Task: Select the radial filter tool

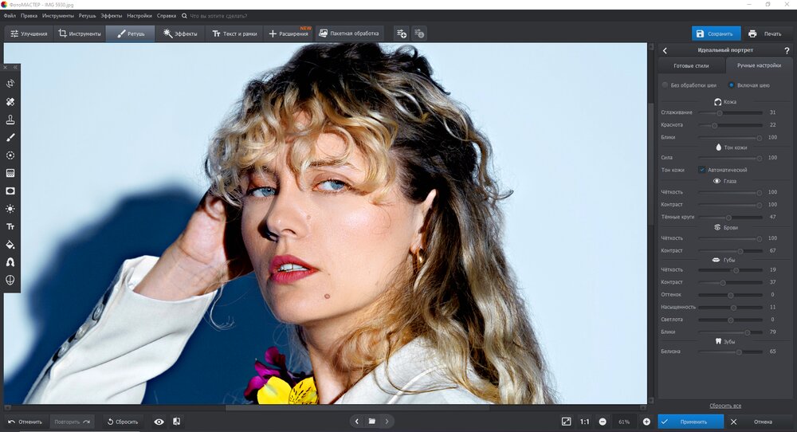Action: [x=10, y=155]
